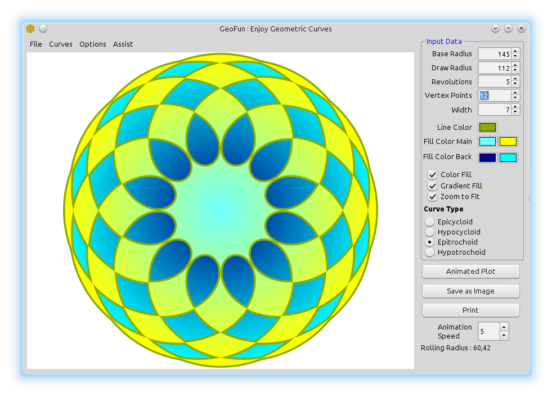552x397 pixels.
Task: Click the Animated Plot button
Action: pyautogui.click(x=470, y=272)
